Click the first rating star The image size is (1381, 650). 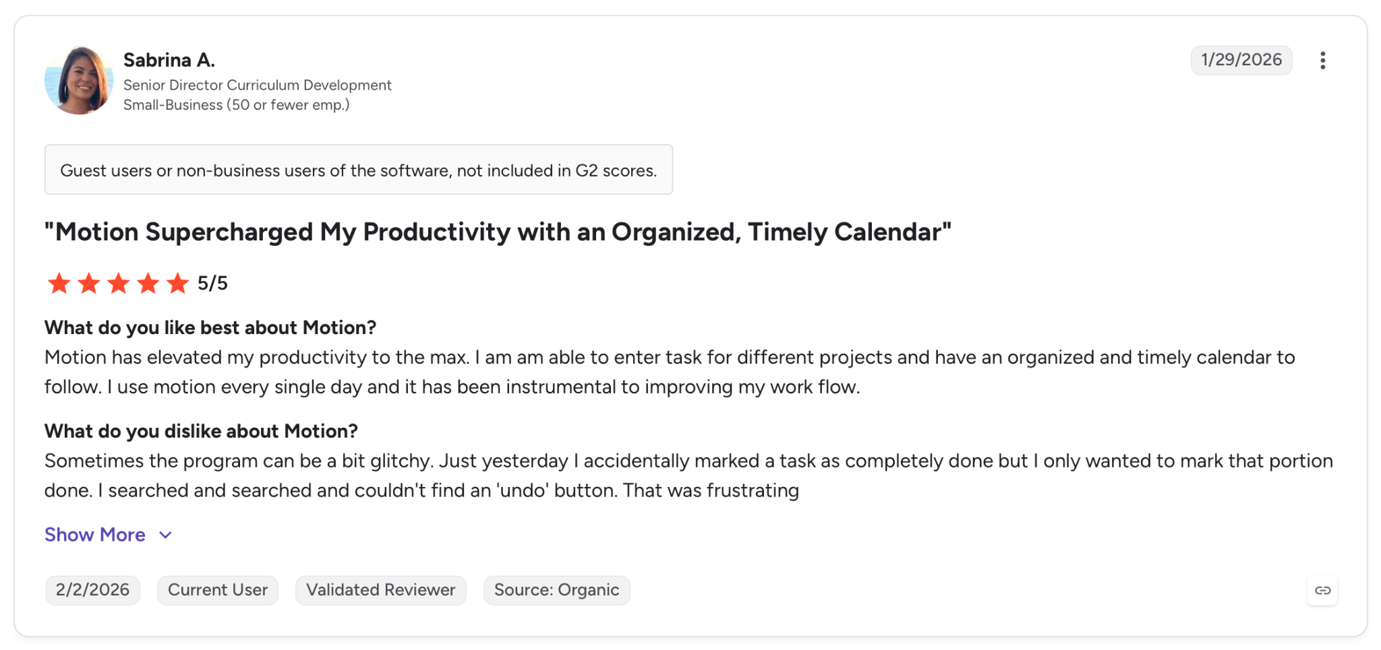(59, 284)
